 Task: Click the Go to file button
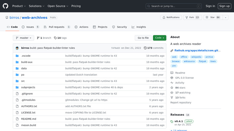click(x=143, y=38)
